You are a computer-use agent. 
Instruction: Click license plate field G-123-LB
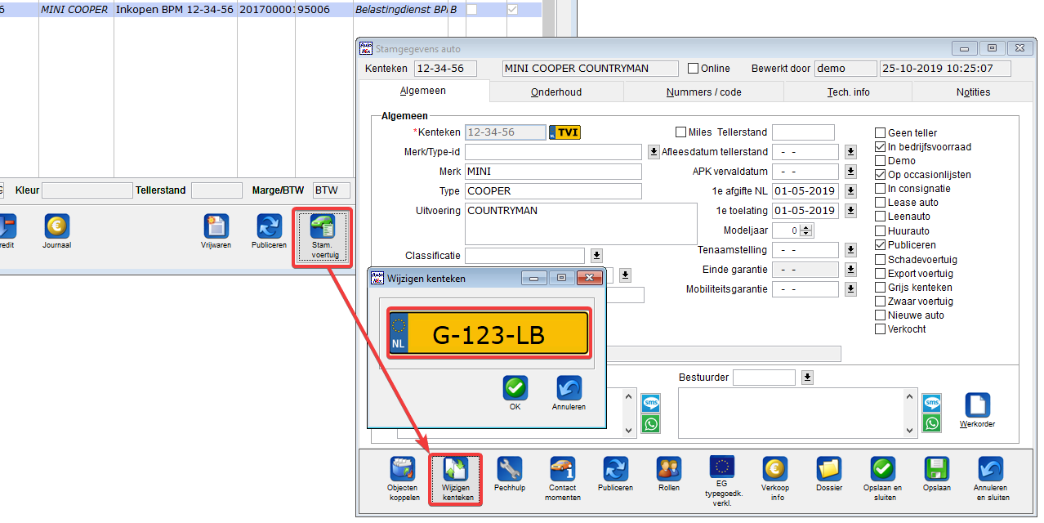tap(489, 333)
